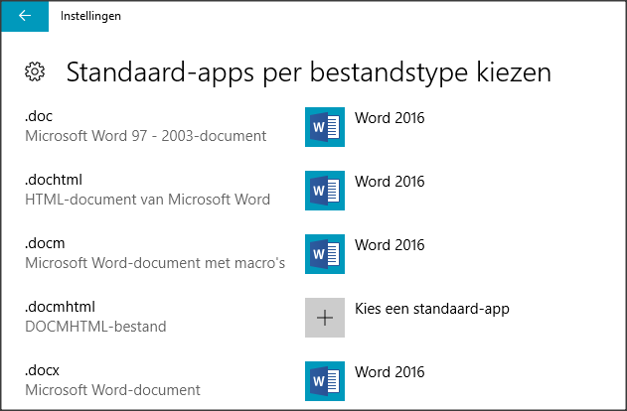Open the Word icon for .docx

[x=325, y=381]
